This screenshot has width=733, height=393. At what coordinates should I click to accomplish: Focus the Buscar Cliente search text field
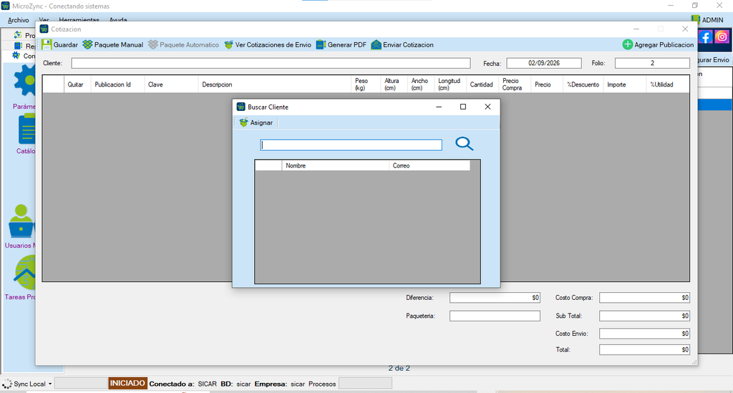pos(351,145)
